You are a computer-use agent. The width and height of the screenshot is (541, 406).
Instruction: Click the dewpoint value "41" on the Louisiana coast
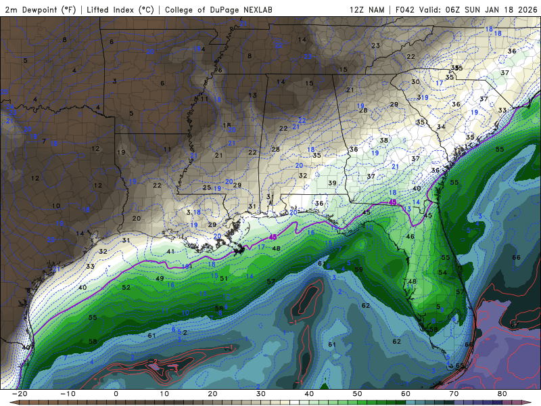[x=170, y=251]
